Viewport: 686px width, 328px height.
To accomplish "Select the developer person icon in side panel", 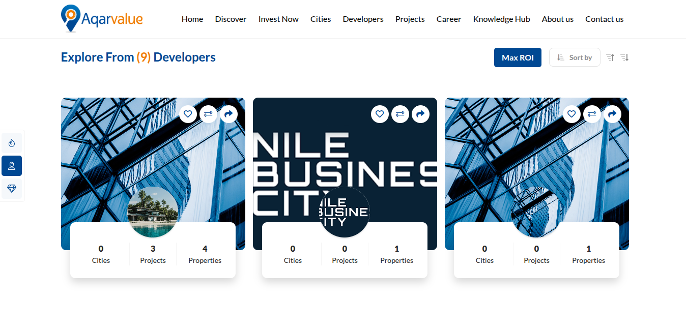I will tap(12, 166).
